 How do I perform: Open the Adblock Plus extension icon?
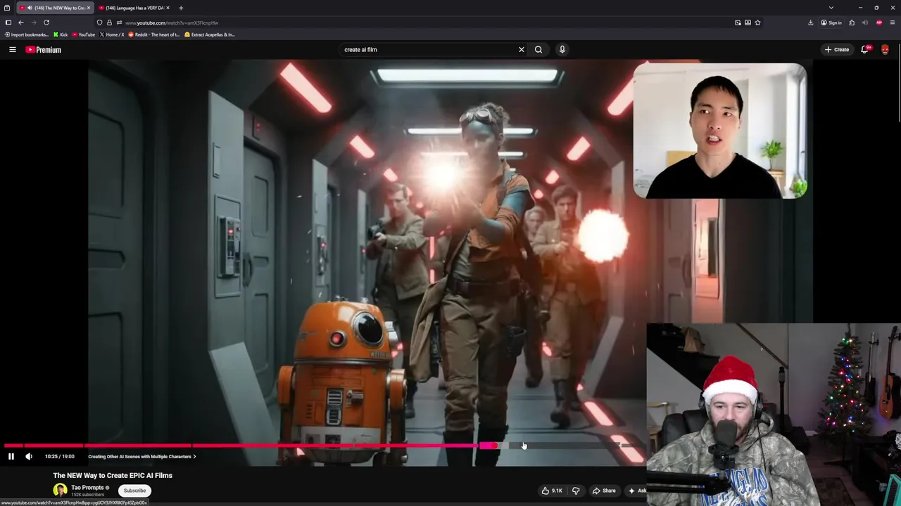pos(879,22)
